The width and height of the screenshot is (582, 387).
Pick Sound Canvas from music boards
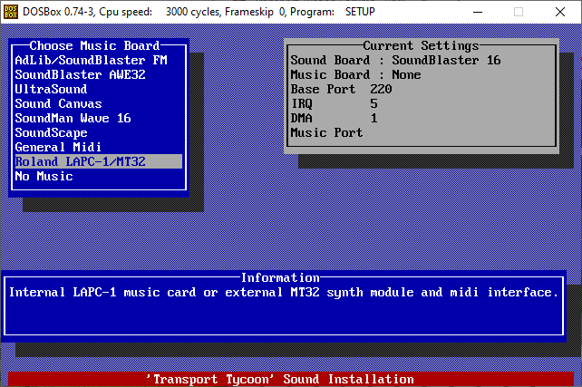coord(58,103)
